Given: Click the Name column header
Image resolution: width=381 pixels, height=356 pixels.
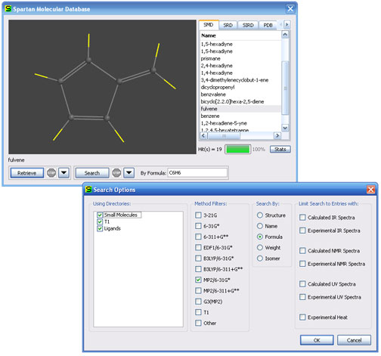Looking at the screenshot, I should (240, 36).
